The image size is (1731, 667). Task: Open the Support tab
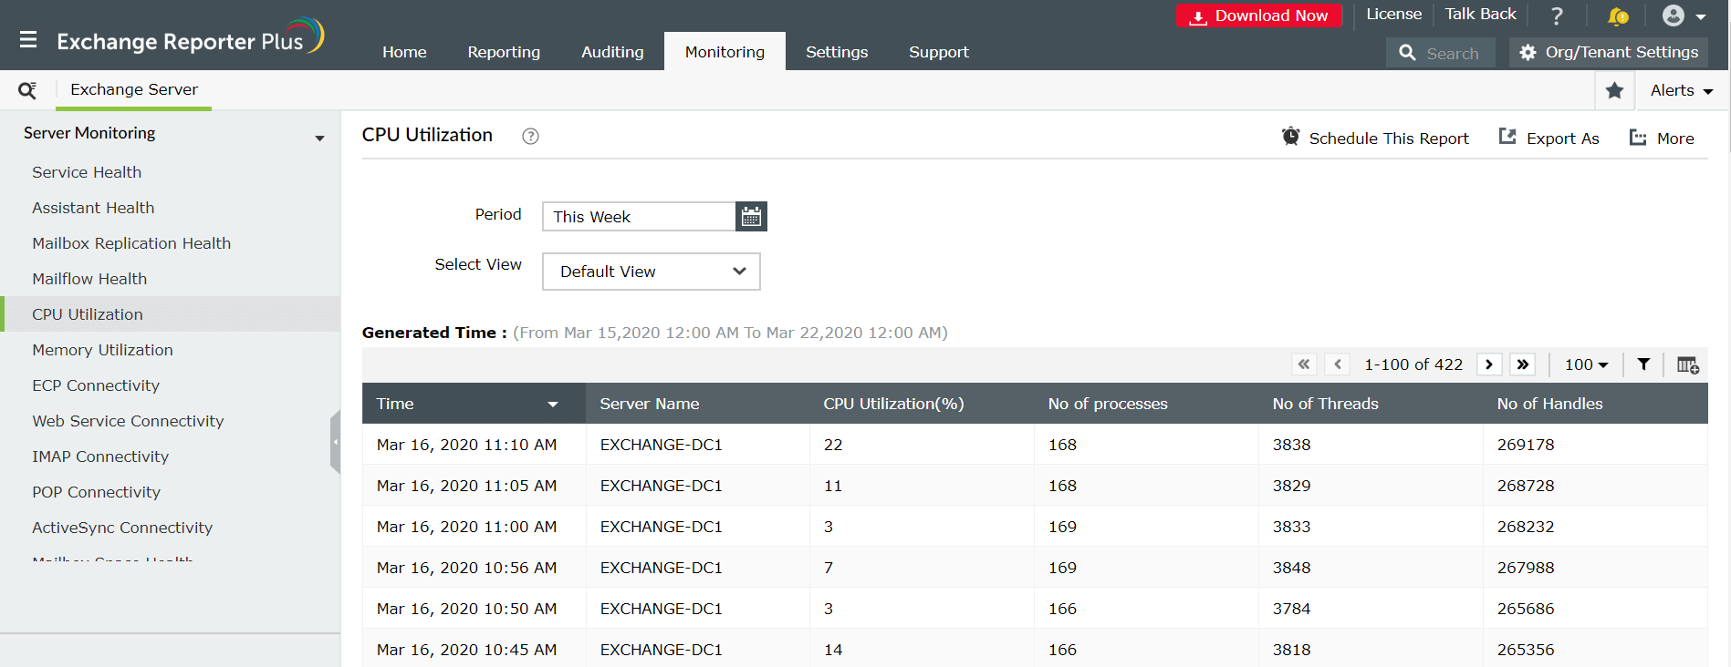[939, 52]
